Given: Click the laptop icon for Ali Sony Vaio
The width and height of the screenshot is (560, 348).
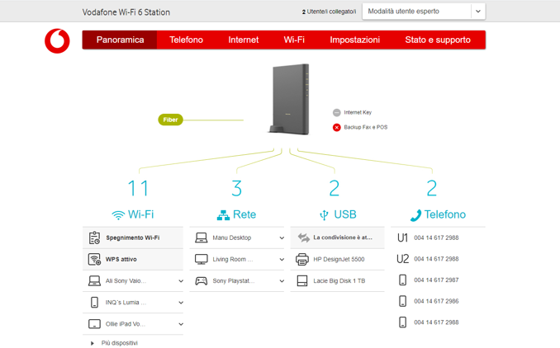Looking at the screenshot, I should click(x=94, y=281).
